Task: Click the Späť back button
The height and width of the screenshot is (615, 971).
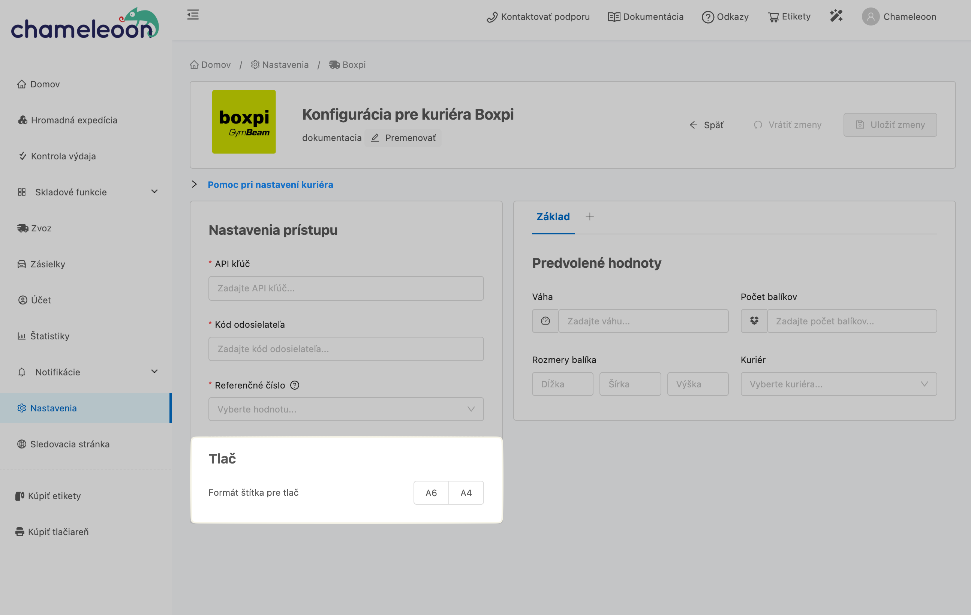Action: [x=706, y=124]
